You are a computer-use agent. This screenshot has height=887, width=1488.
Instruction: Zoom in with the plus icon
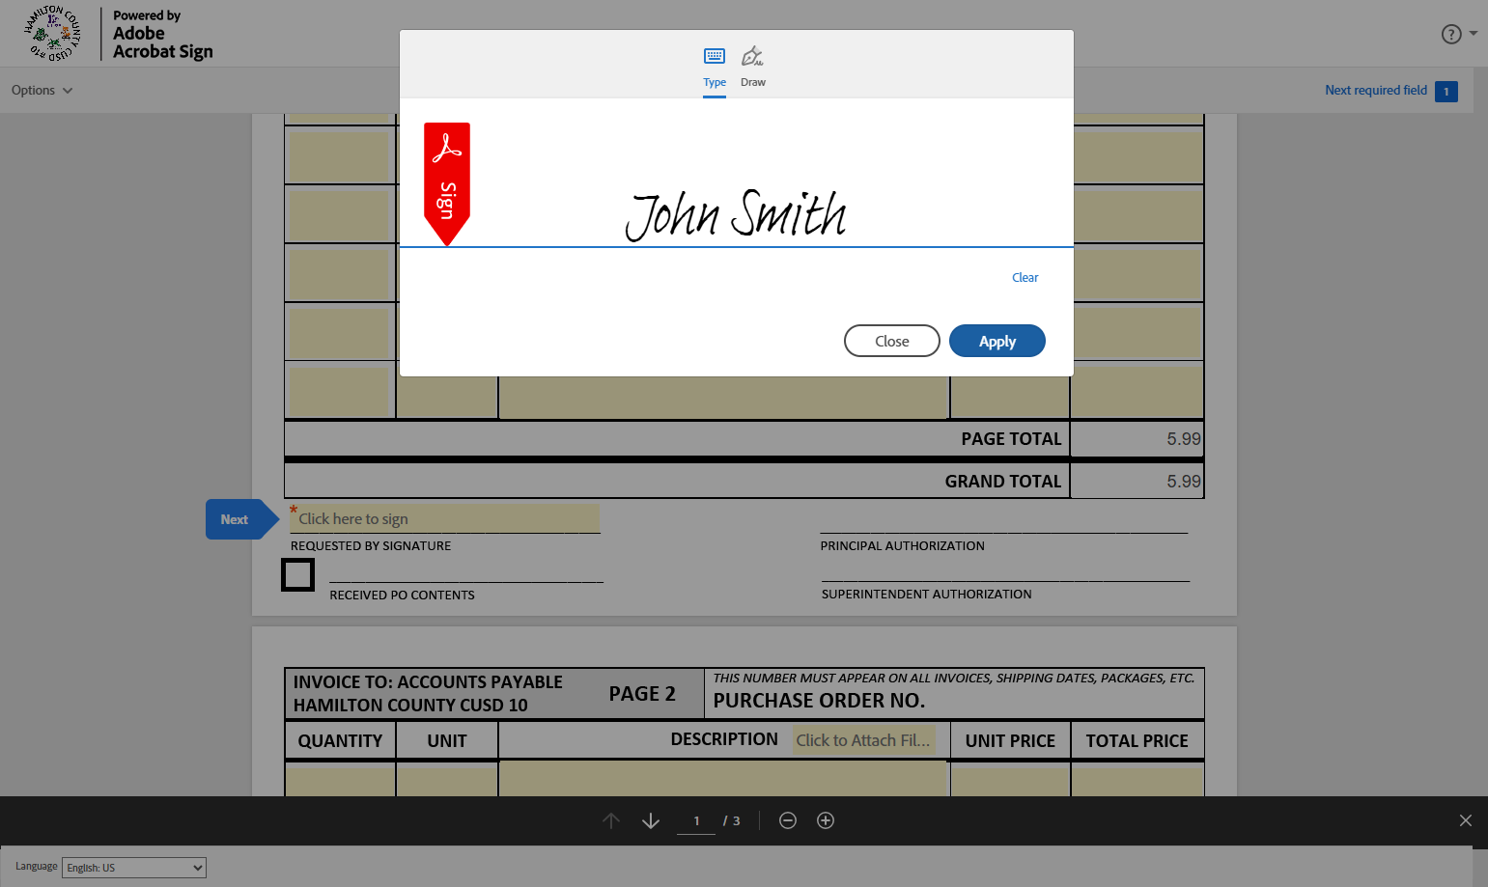coord(826,820)
